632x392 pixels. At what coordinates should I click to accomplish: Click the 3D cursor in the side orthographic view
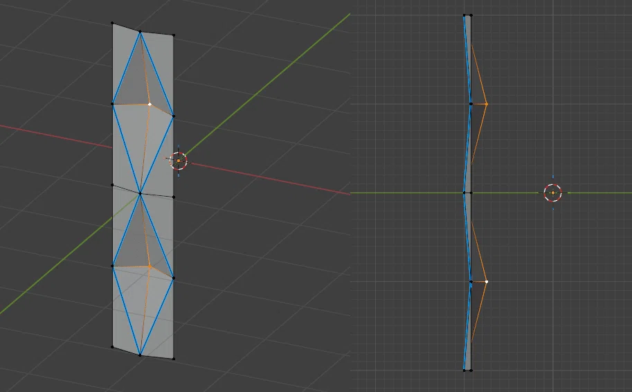click(552, 193)
